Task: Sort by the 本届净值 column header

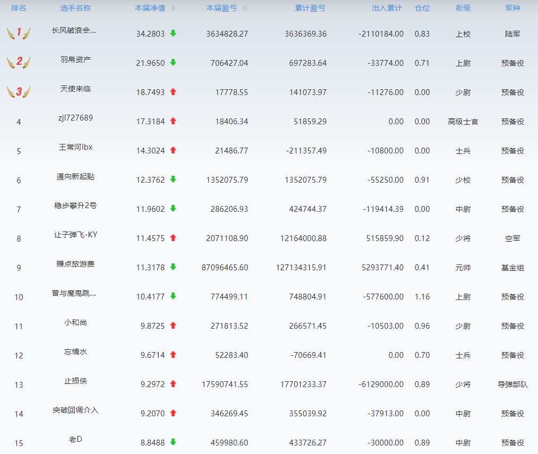Action: (150, 8)
